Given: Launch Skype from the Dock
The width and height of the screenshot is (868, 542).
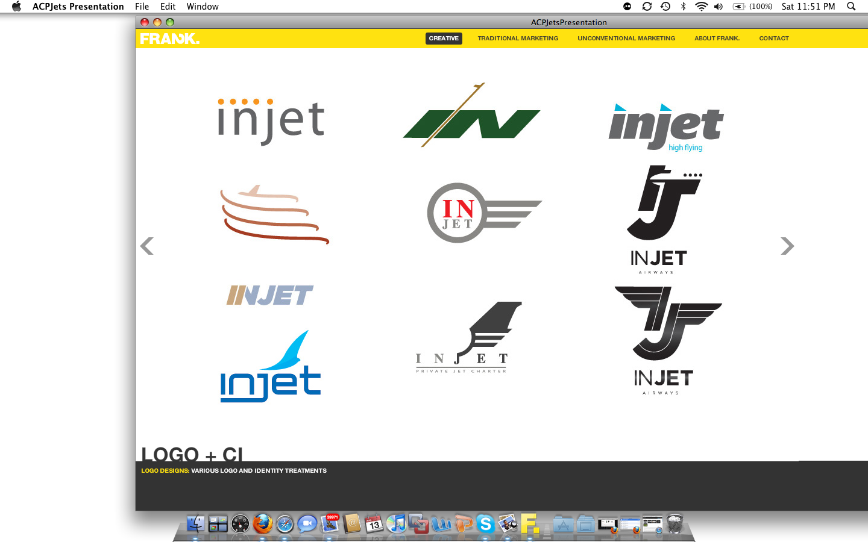Looking at the screenshot, I should tap(485, 524).
